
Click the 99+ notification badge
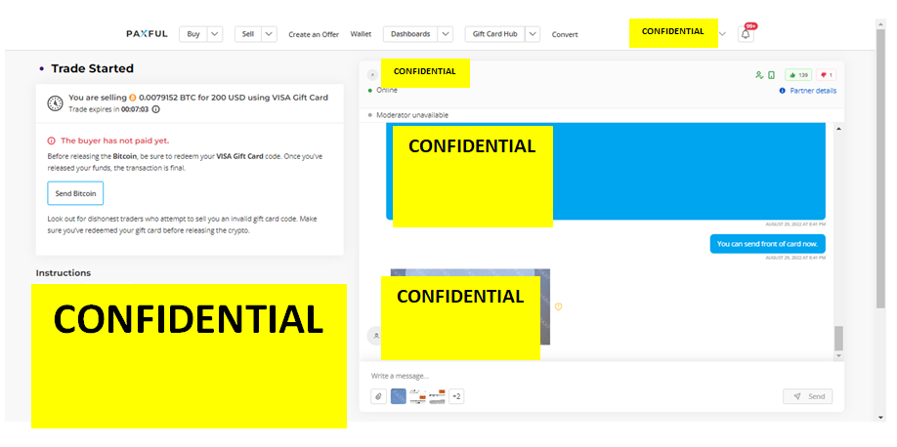[750, 26]
